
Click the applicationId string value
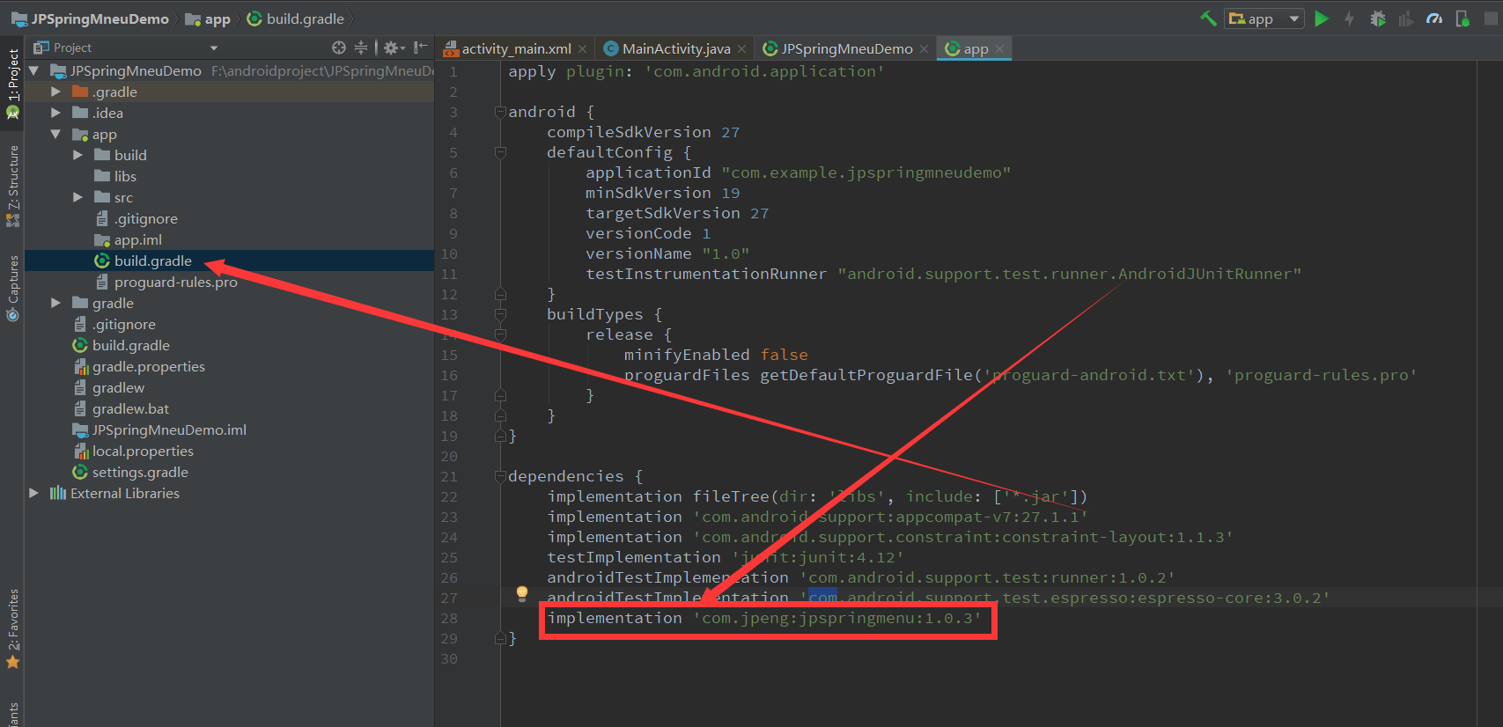(866, 173)
